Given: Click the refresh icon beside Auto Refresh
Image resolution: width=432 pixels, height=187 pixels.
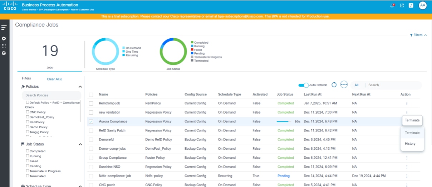Looking at the screenshot, I should (334, 85).
